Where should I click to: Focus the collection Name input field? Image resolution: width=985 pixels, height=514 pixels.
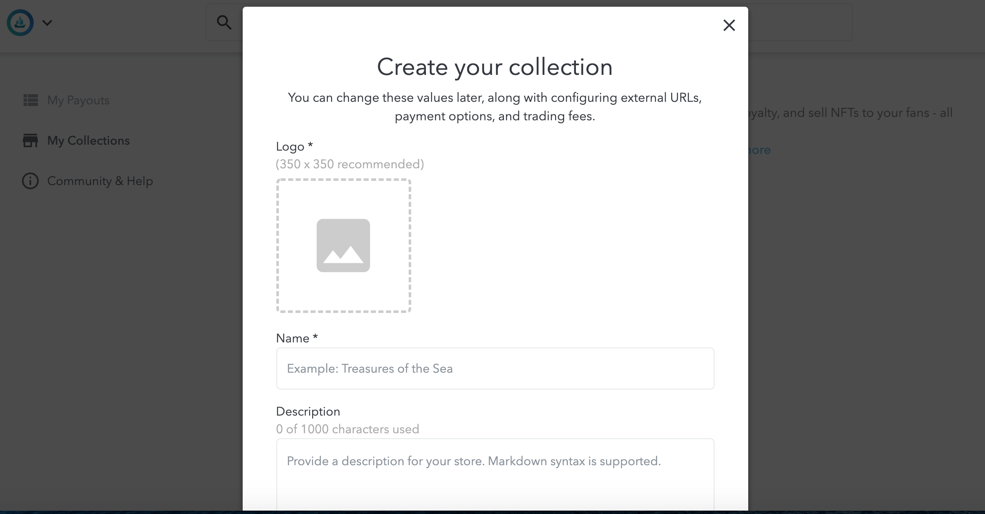(495, 368)
